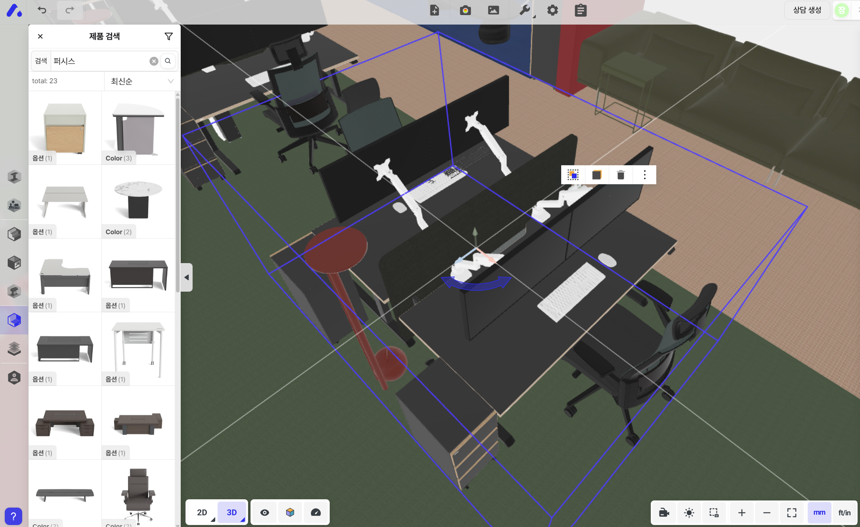860x527 pixels.
Task: Toggle visibility eye icon in bottom bar
Action: click(x=265, y=512)
